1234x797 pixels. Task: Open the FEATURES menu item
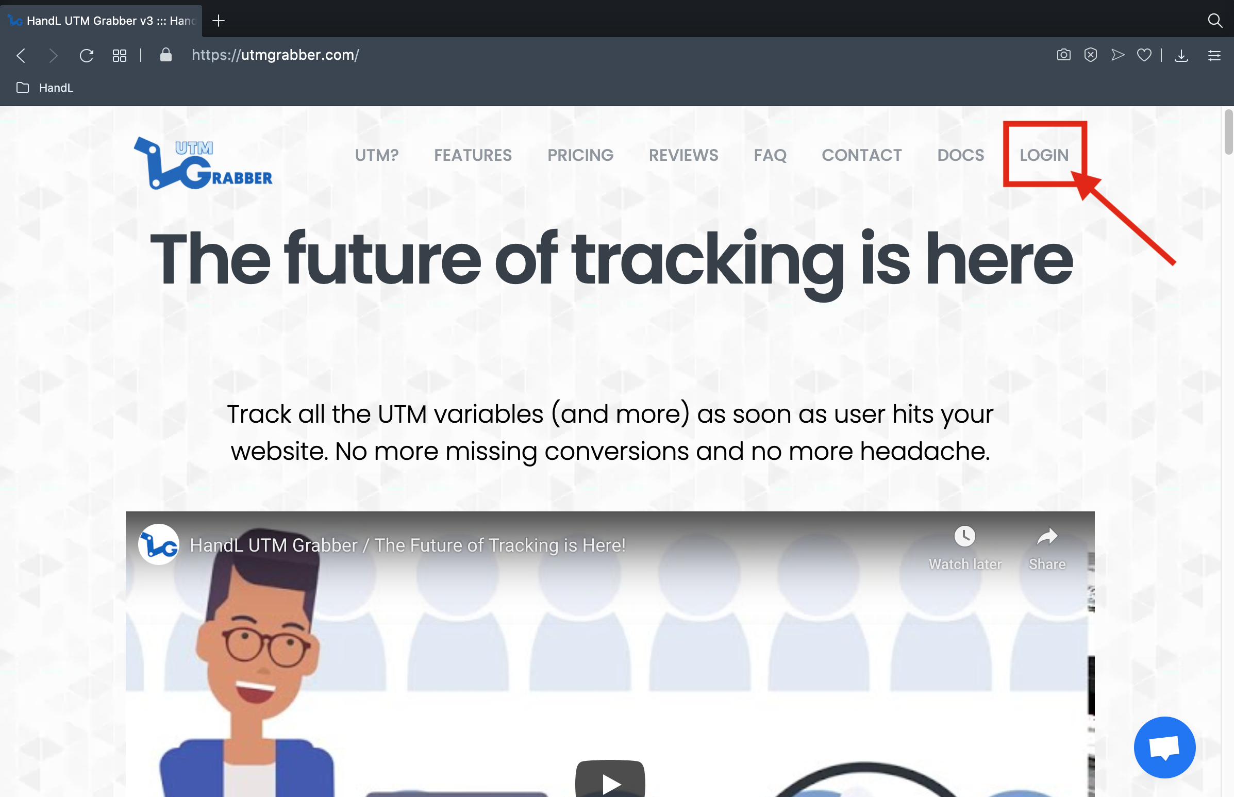coord(472,155)
